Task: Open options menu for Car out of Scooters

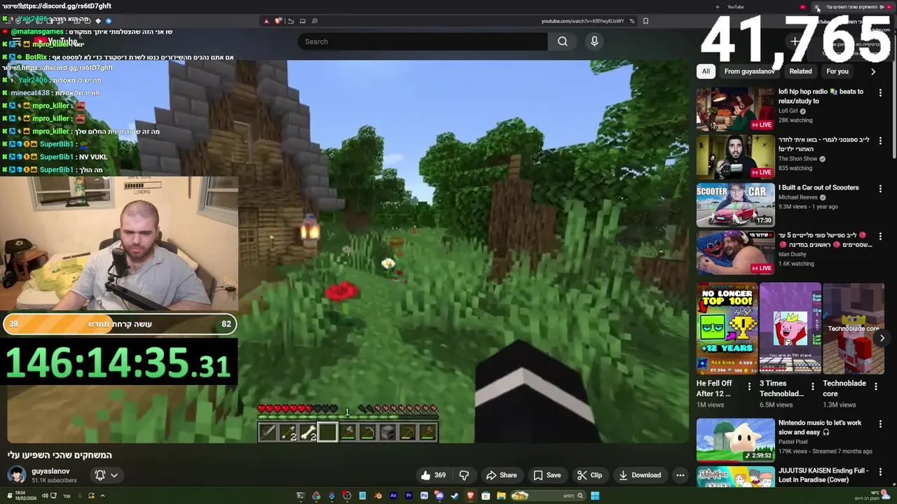Action: pyautogui.click(x=881, y=188)
